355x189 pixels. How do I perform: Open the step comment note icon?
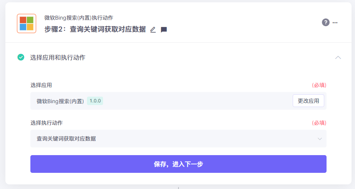(164, 30)
